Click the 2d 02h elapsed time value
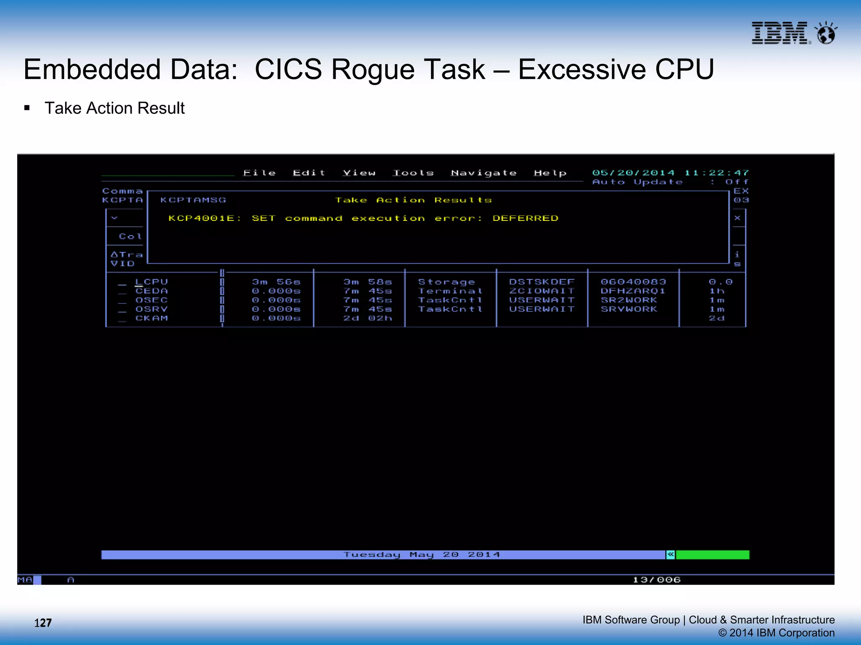The width and height of the screenshot is (861, 645). [367, 318]
